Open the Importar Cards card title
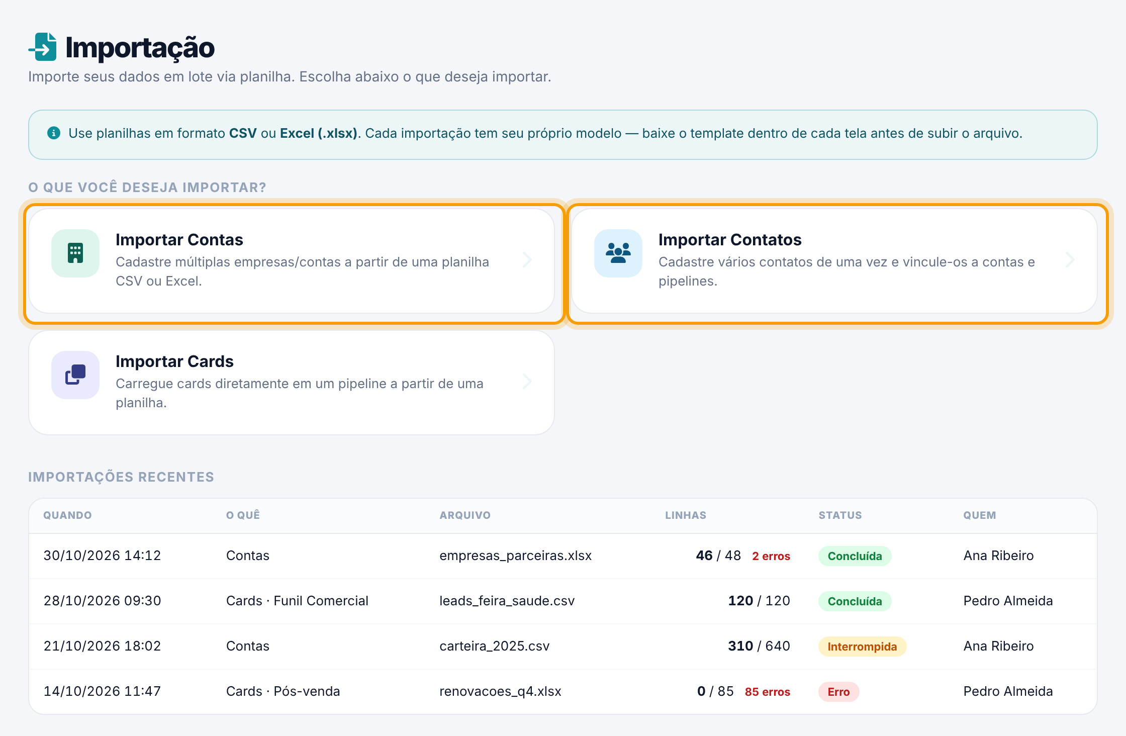This screenshot has width=1126, height=736. [174, 361]
